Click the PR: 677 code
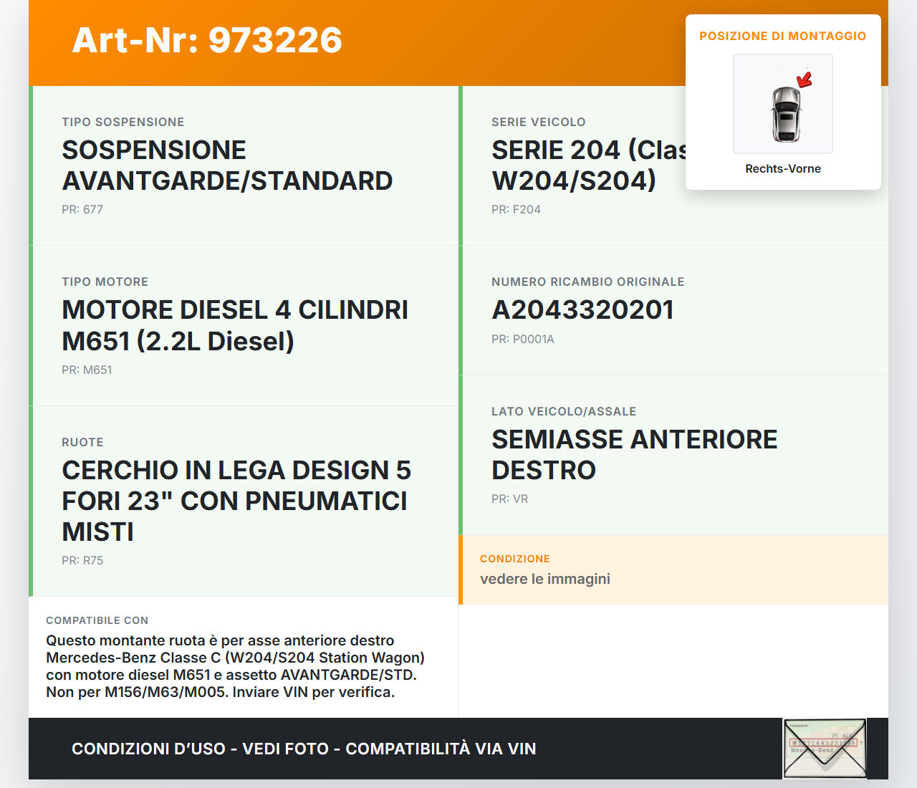Viewport: 917px width, 788px height. coord(82,209)
